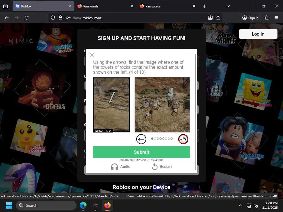Go to next captcha image arrow

pyautogui.click(x=183, y=139)
